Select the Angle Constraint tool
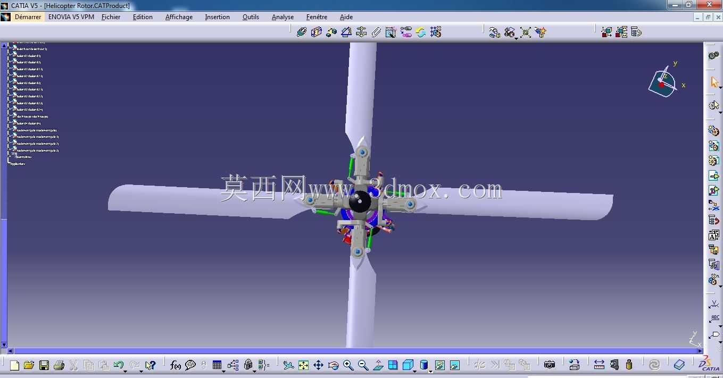Viewport: 723px width, 378px height. pyautogui.click(x=346, y=32)
